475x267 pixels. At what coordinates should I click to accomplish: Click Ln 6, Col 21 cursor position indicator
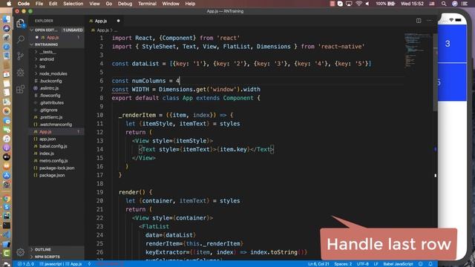[318, 264]
